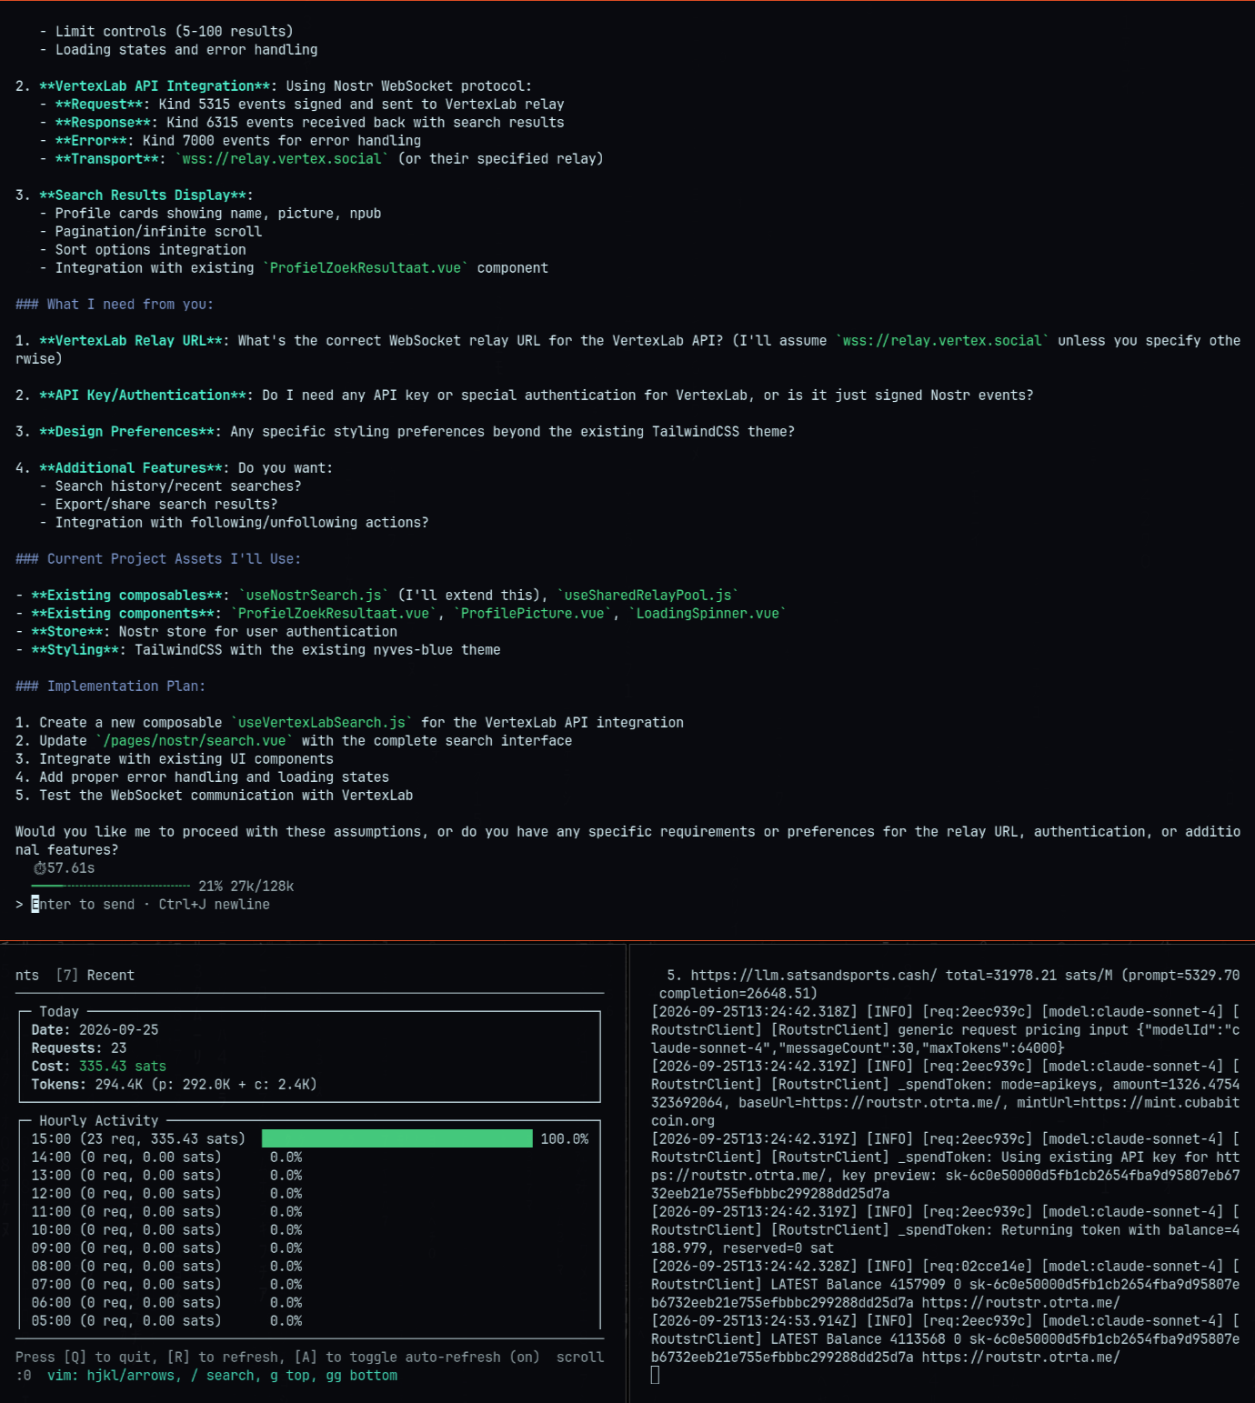
Task: Click the '### Implementation Plan:' heading
Action: [111, 686]
